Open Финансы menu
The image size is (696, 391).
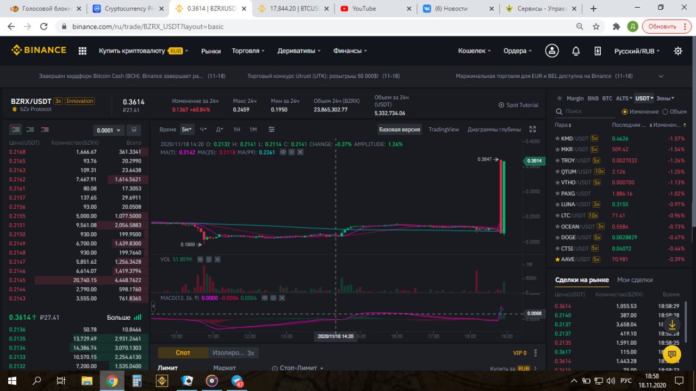(x=350, y=51)
